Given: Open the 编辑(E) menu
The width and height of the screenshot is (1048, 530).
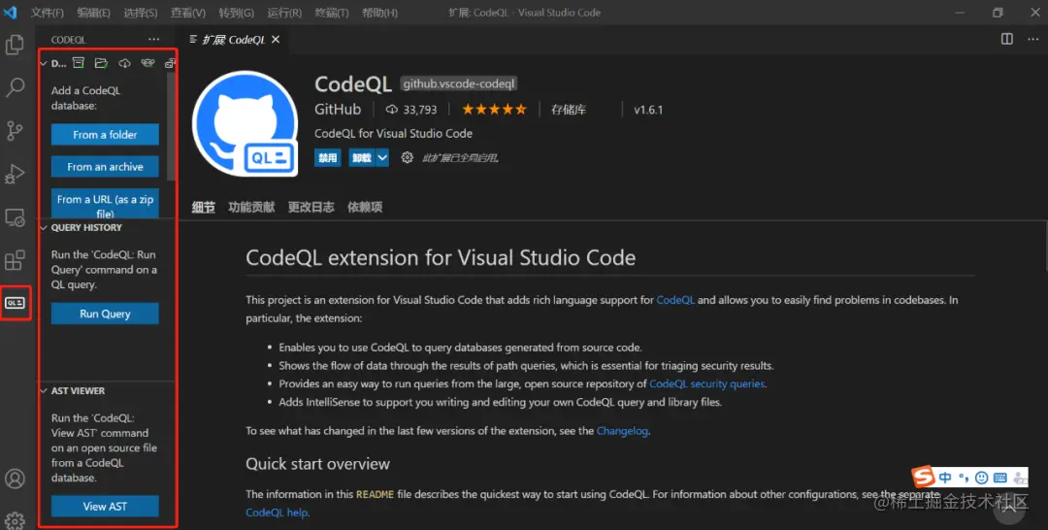Looking at the screenshot, I should (93, 13).
